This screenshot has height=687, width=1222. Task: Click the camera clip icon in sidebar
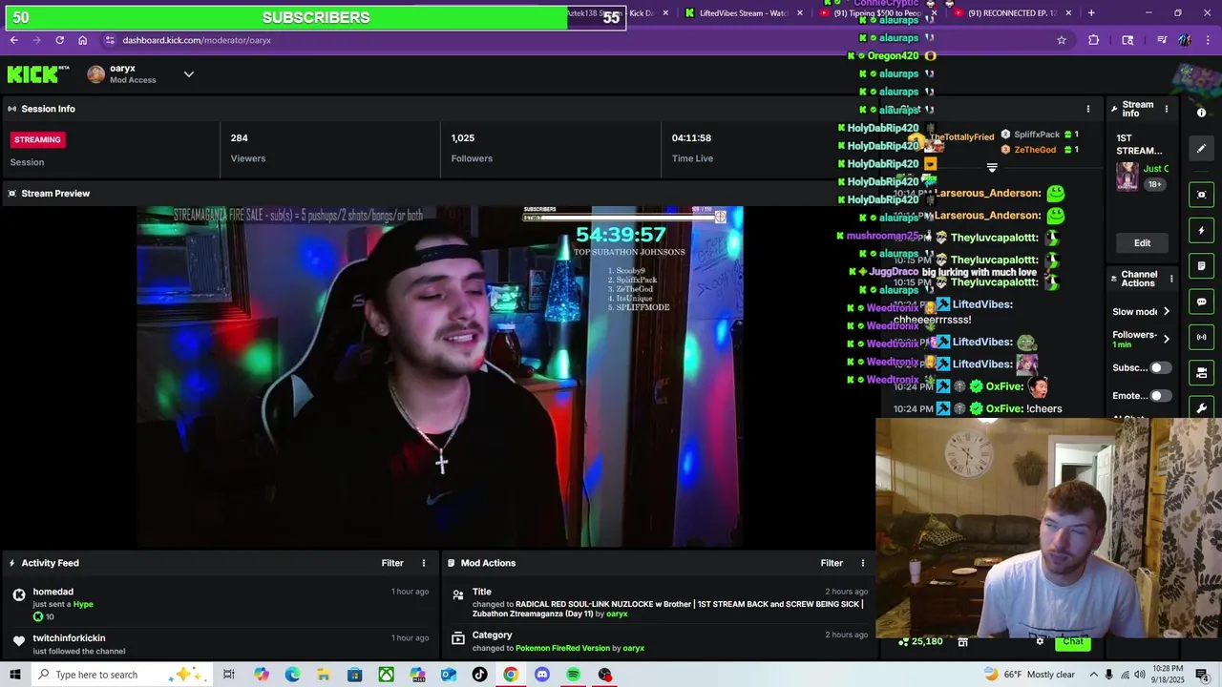point(1201,372)
